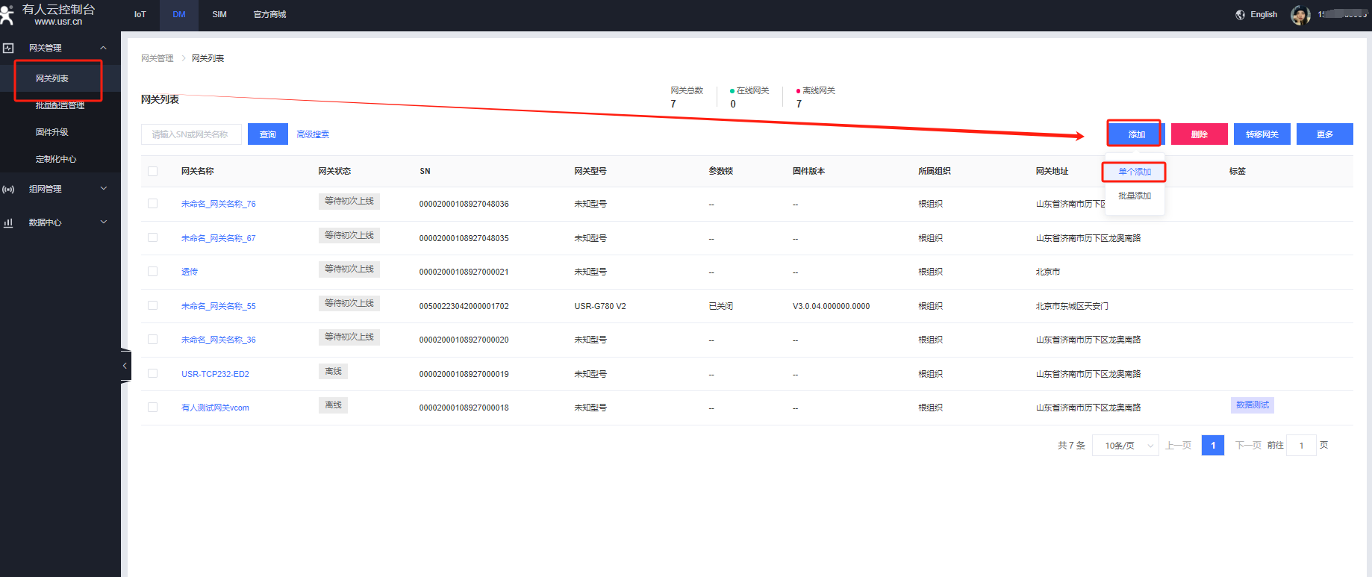Screen dimensions: 1372x577
Task: Switch to the SIM top tab
Action: 219,15
